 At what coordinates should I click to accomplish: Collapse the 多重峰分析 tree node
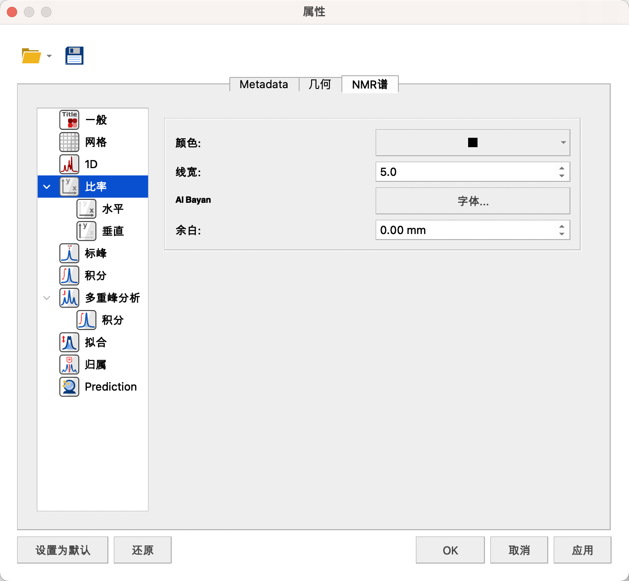coord(47,298)
